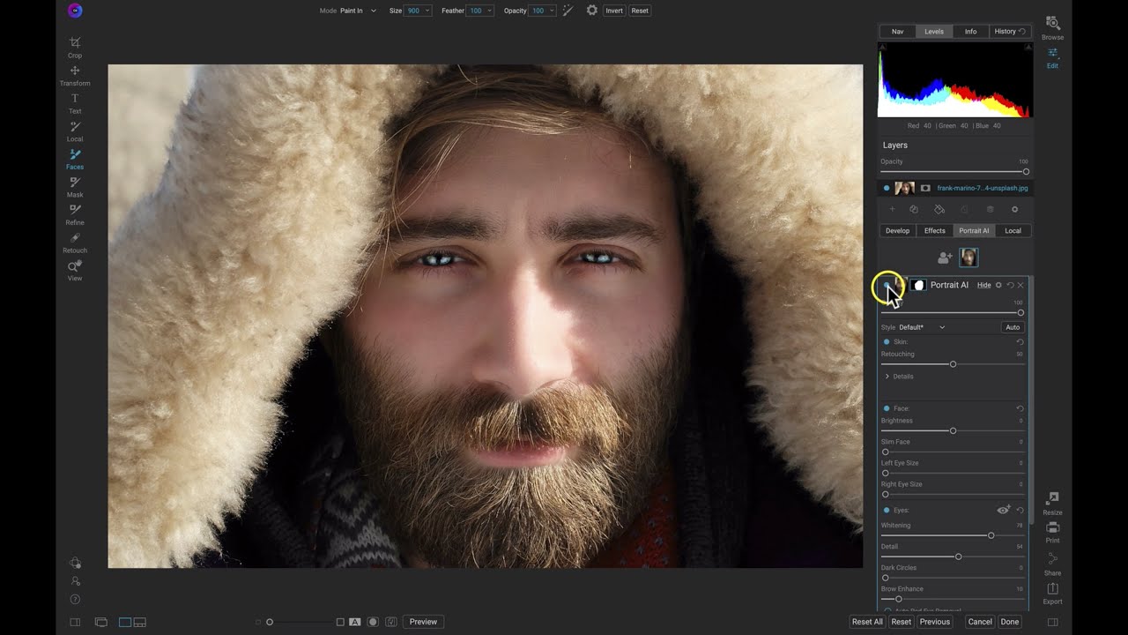This screenshot has height=635, width=1128.
Task: Select the Refine tool
Action: pos(75,214)
